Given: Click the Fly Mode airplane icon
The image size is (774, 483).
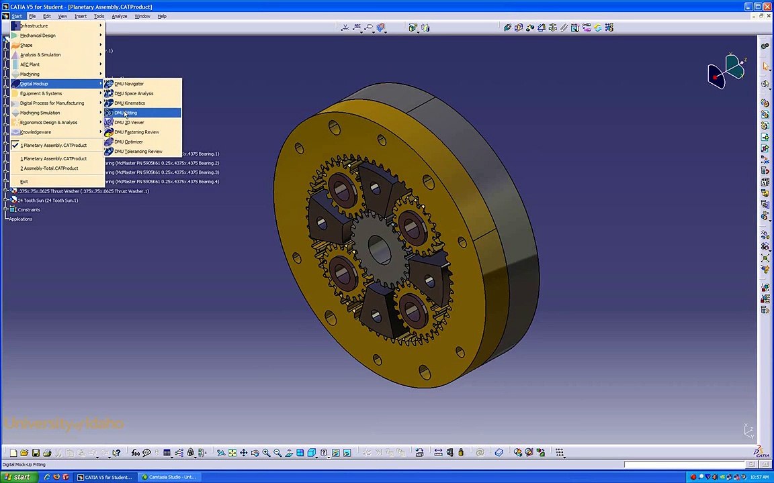Looking at the screenshot, I should point(220,453).
